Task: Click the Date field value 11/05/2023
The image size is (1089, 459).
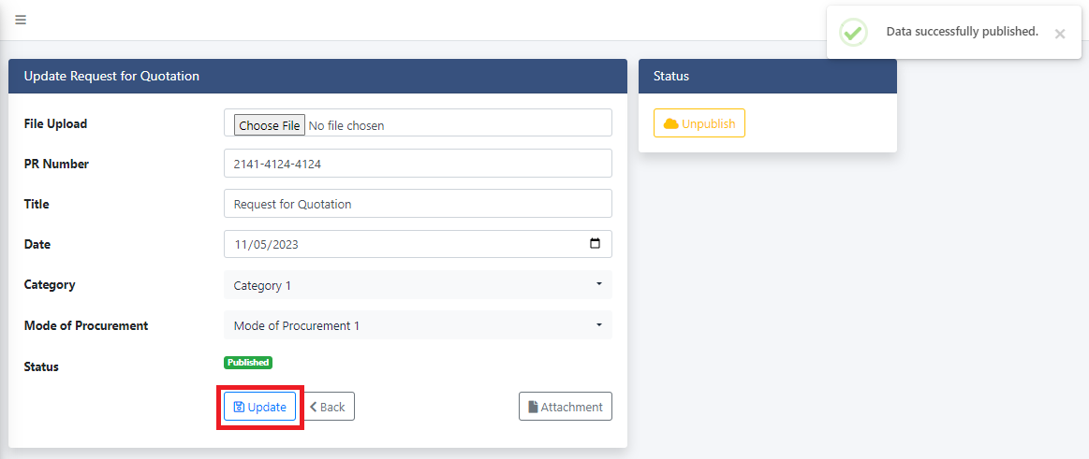Action: [266, 244]
